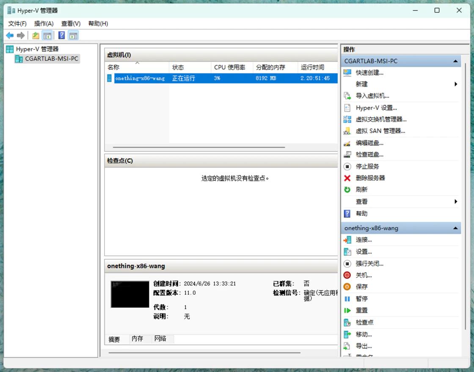
Task: Click the 导入虚拟机 icon
Action: click(x=347, y=96)
